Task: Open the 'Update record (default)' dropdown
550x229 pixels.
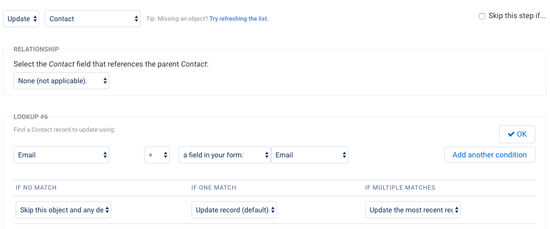Action: click(x=234, y=210)
